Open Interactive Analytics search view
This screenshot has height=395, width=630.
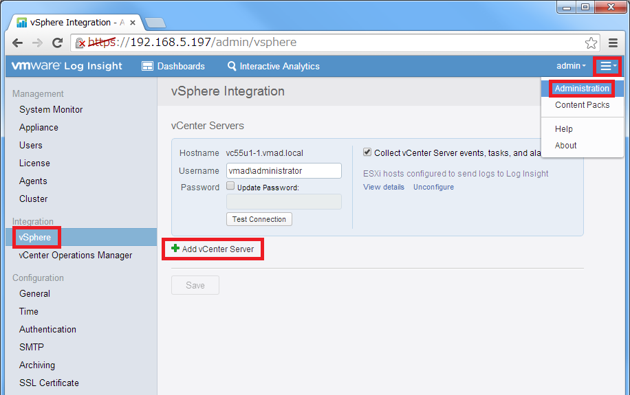pyautogui.click(x=274, y=66)
